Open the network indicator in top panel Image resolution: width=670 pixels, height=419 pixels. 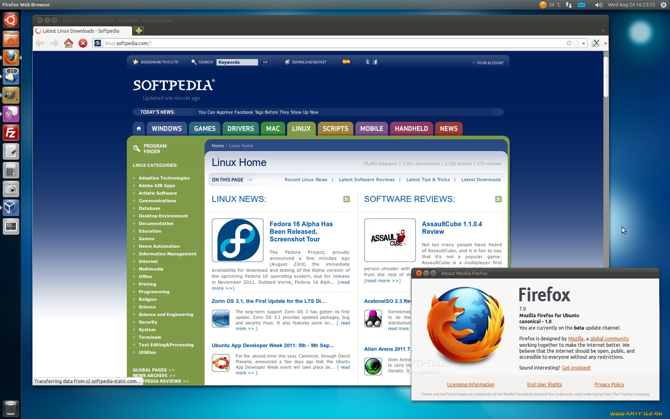click(569, 5)
